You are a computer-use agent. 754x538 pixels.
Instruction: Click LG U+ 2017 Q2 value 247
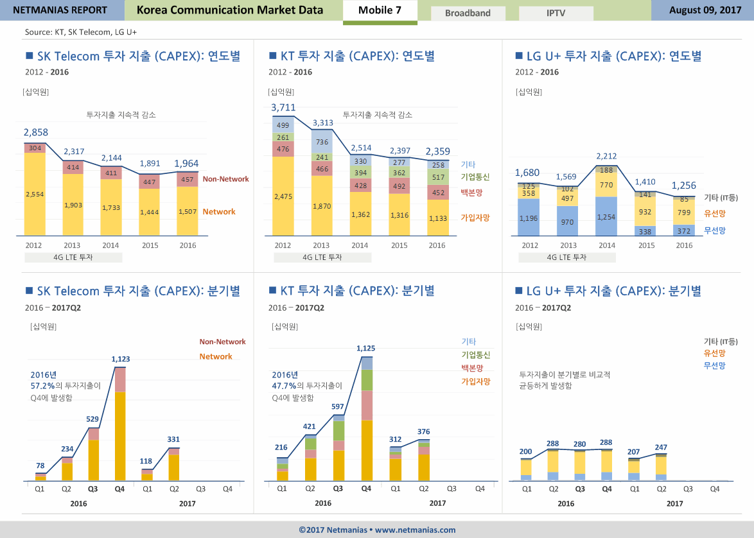[x=661, y=447]
